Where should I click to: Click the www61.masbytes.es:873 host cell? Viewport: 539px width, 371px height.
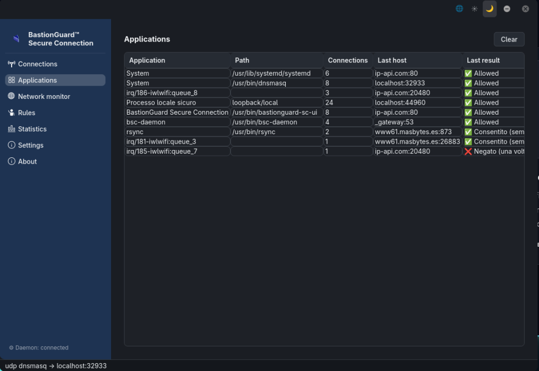[417, 132]
